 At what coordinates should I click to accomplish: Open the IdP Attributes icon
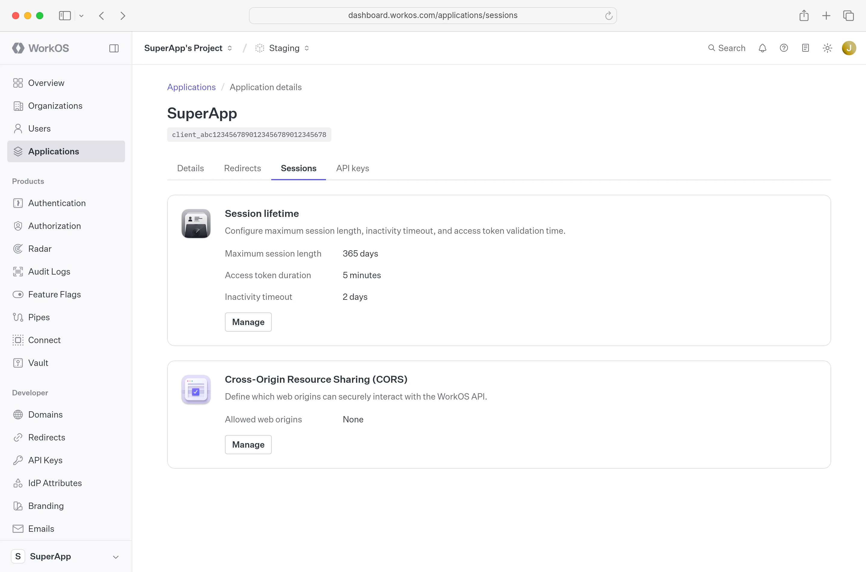tap(18, 483)
